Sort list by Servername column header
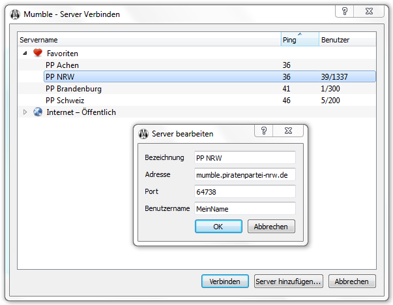The image size is (393, 305). (x=149, y=40)
